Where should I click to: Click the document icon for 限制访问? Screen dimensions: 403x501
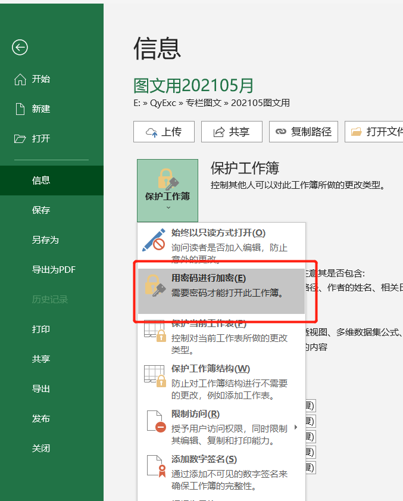155,421
